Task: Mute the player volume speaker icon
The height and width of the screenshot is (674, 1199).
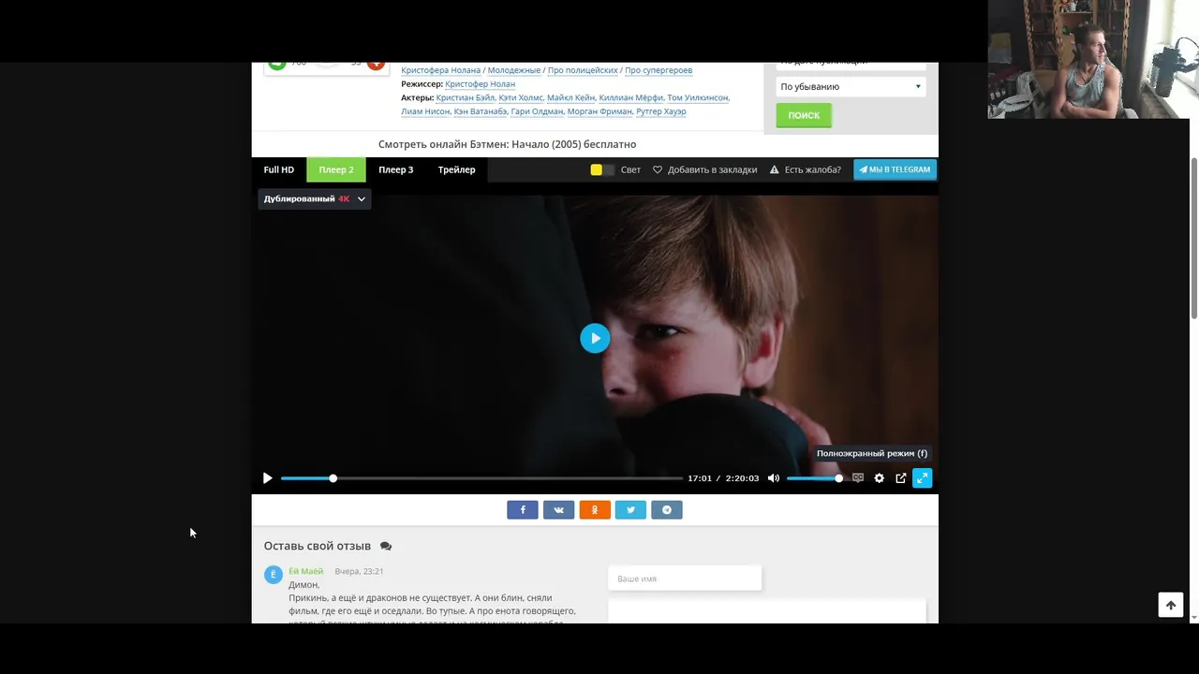Action: click(774, 478)
